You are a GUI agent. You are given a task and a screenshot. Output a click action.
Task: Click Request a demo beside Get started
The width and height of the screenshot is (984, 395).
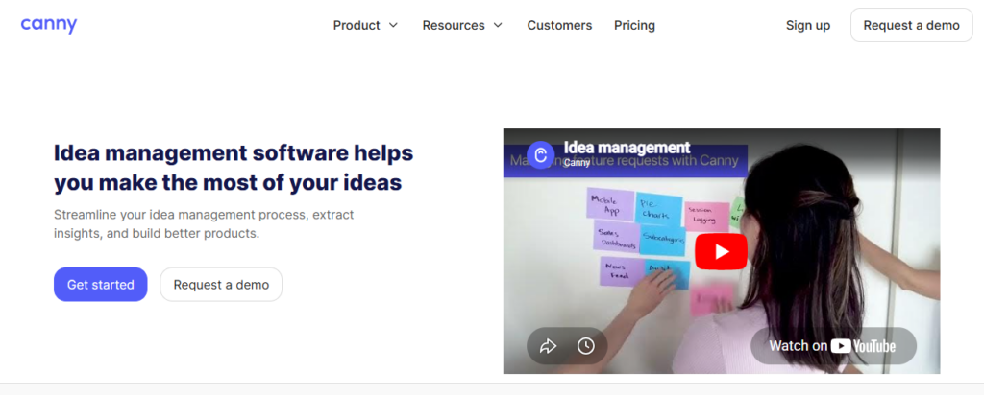pyautogui.click(x=221, y=284)
